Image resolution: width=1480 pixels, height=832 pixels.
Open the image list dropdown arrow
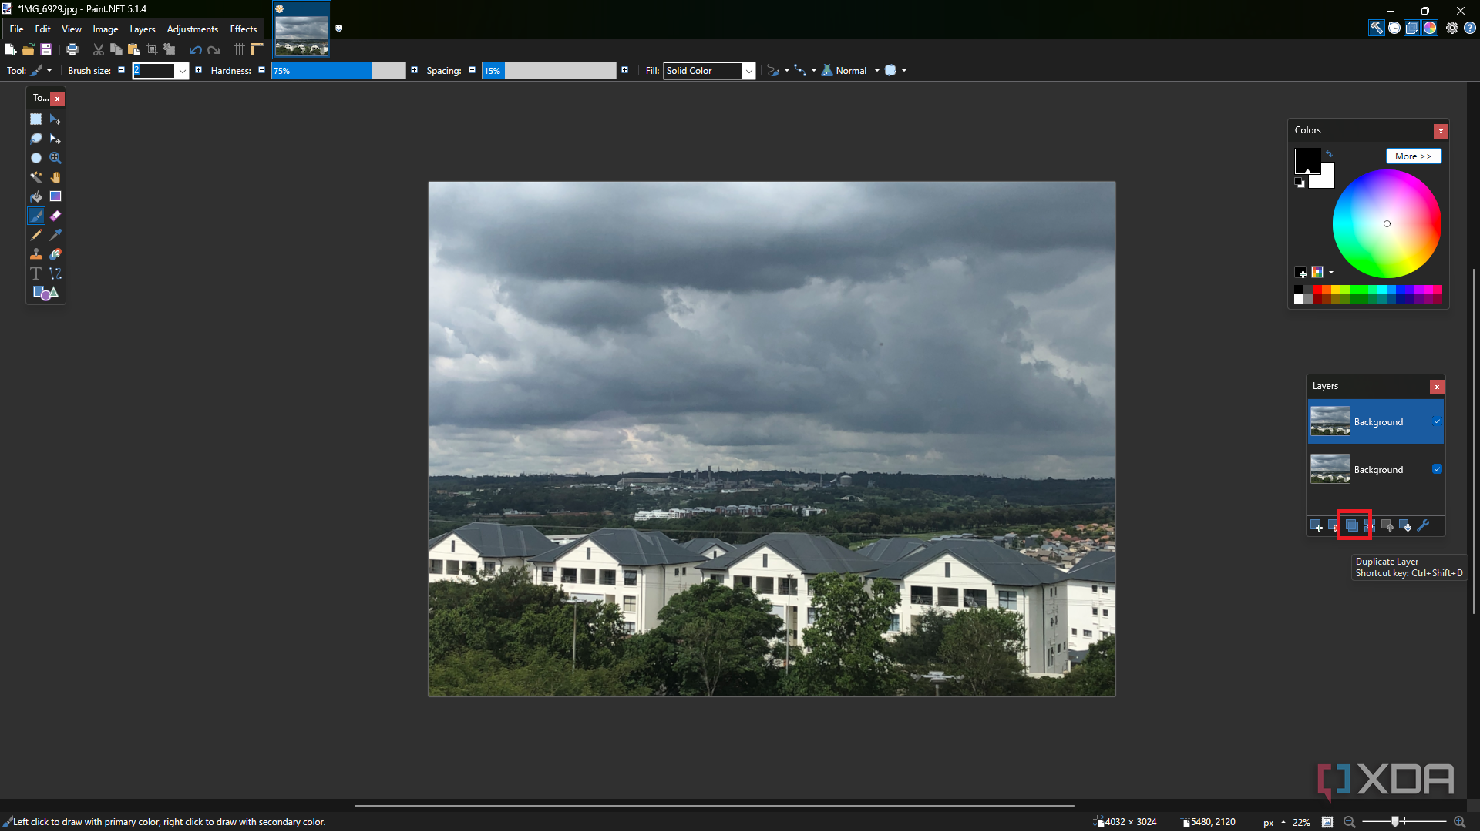[x=338, y=29]
